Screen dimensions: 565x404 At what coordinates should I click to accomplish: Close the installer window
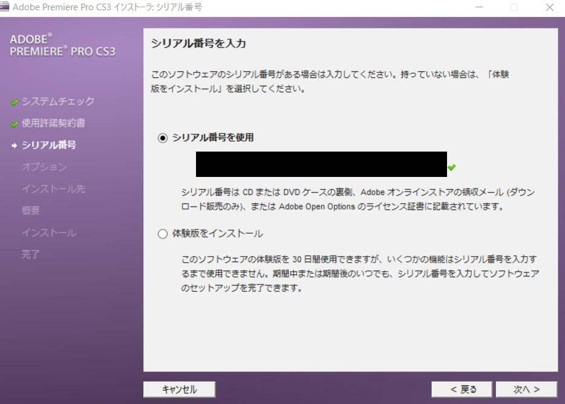pos(549,7)
